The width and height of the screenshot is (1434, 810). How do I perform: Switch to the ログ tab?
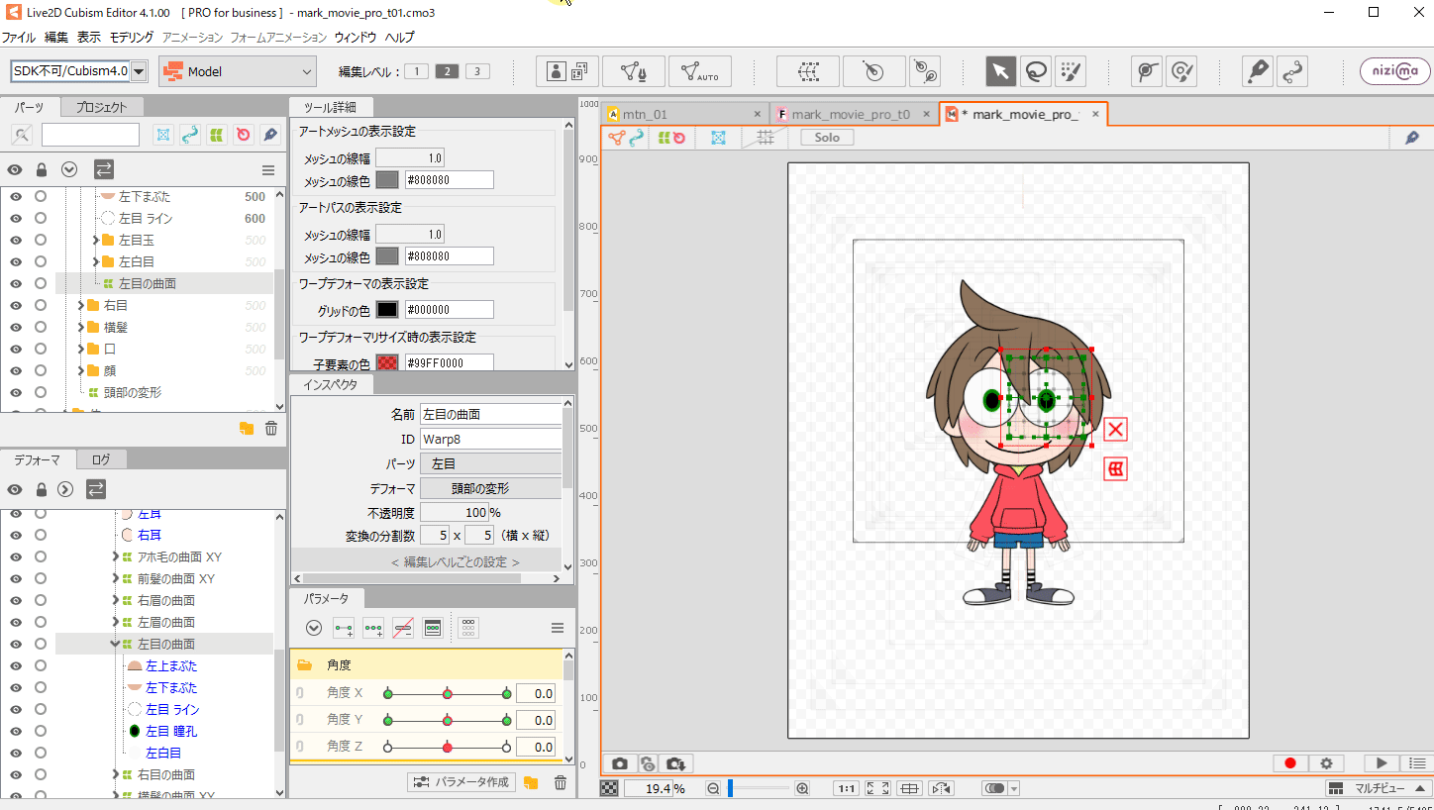click(101, 459)
